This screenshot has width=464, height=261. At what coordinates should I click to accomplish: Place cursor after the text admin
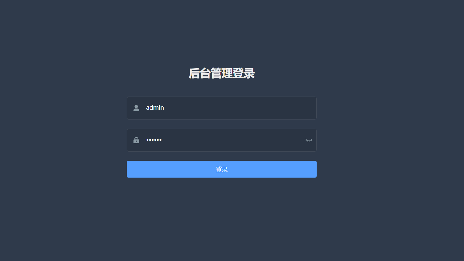click(x=165, y=108)
